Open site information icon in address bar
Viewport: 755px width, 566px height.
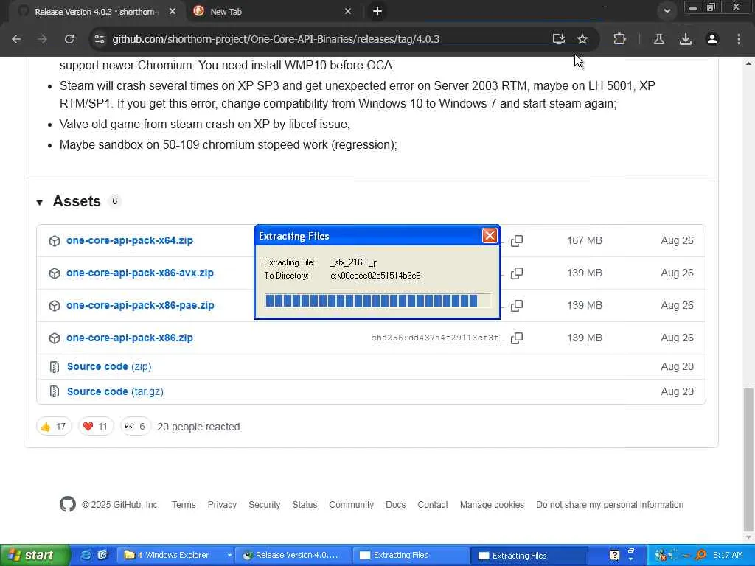(100, 39)
